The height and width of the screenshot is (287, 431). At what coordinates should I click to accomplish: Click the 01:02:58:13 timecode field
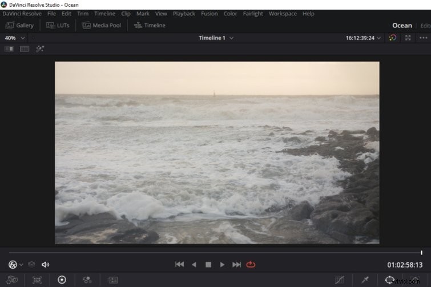click(405, 265)
